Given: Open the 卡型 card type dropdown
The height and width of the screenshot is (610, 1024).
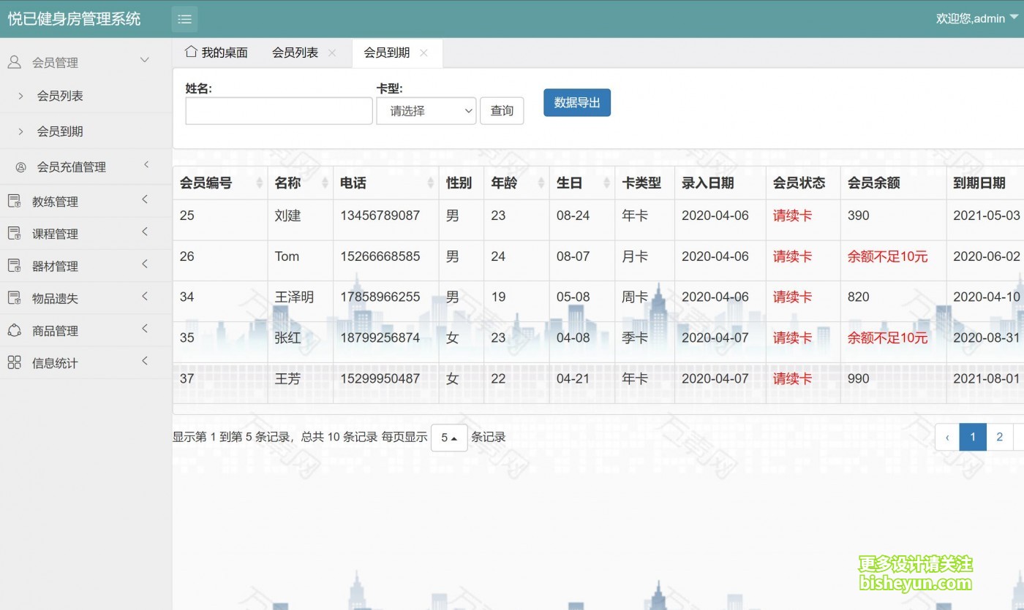Looking at the screenshot, I should (426, 111).
